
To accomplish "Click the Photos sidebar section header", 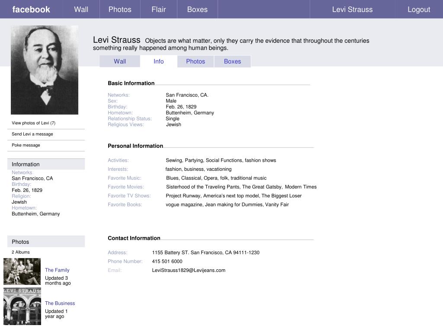I will [46, 242].
